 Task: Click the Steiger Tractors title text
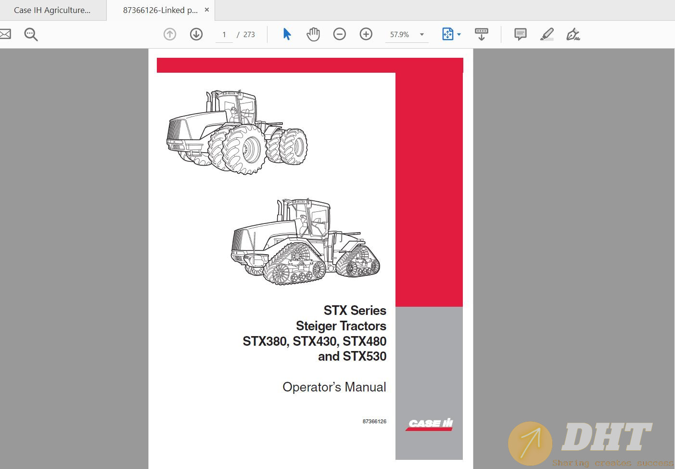pyautogui.click(x=341, y=326)
